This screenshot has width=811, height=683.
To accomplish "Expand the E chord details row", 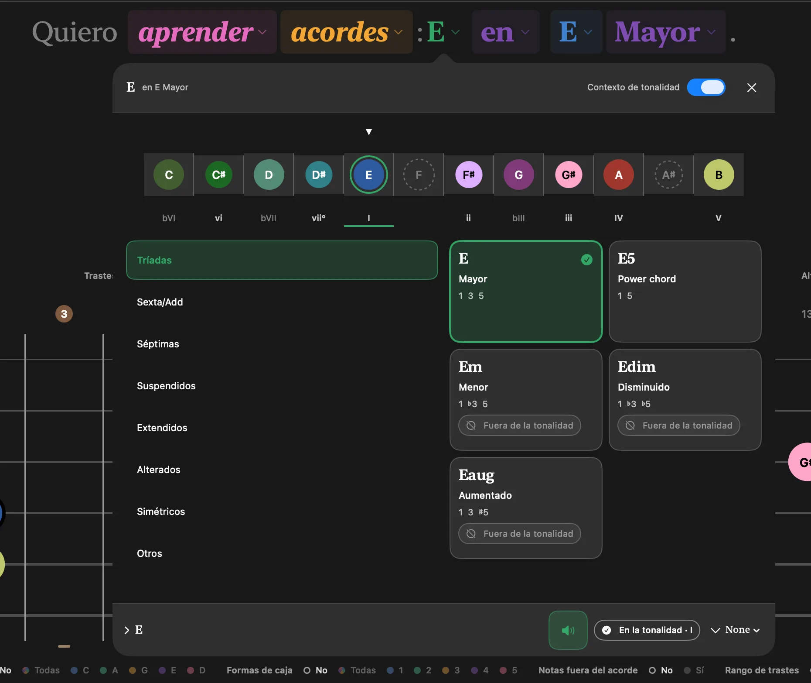I will click(133, 630).
